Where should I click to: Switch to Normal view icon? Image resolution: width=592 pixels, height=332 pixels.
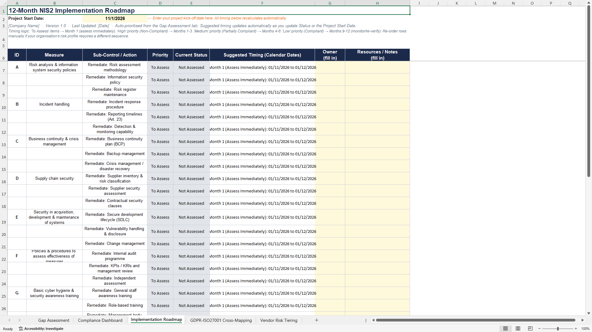505,329
